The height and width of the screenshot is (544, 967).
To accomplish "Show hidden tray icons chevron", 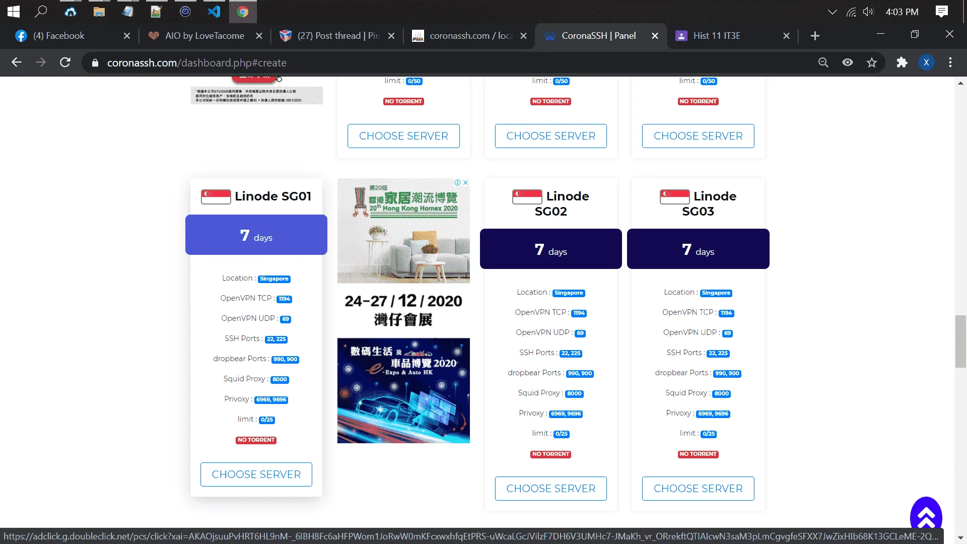I will [x=833, y=12].
